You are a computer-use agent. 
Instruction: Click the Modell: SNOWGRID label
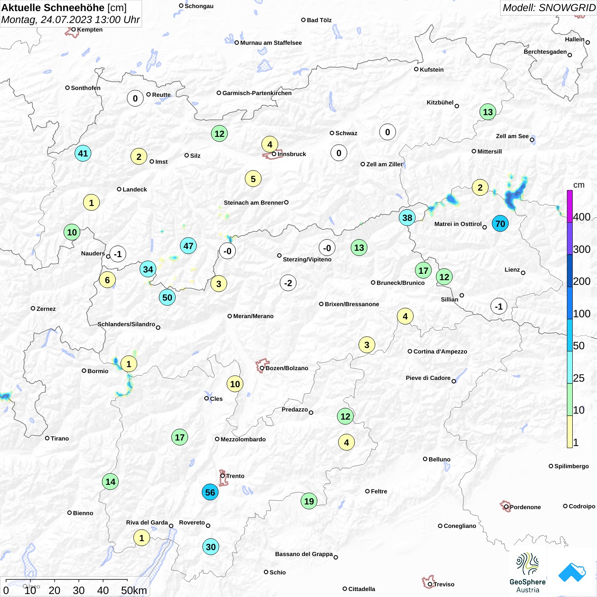tap(548, 8)
